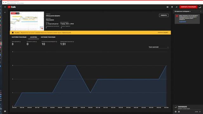Screen dimensions: 203x114
Task: Stop loading with the browser X button
Action: (3, 2)
